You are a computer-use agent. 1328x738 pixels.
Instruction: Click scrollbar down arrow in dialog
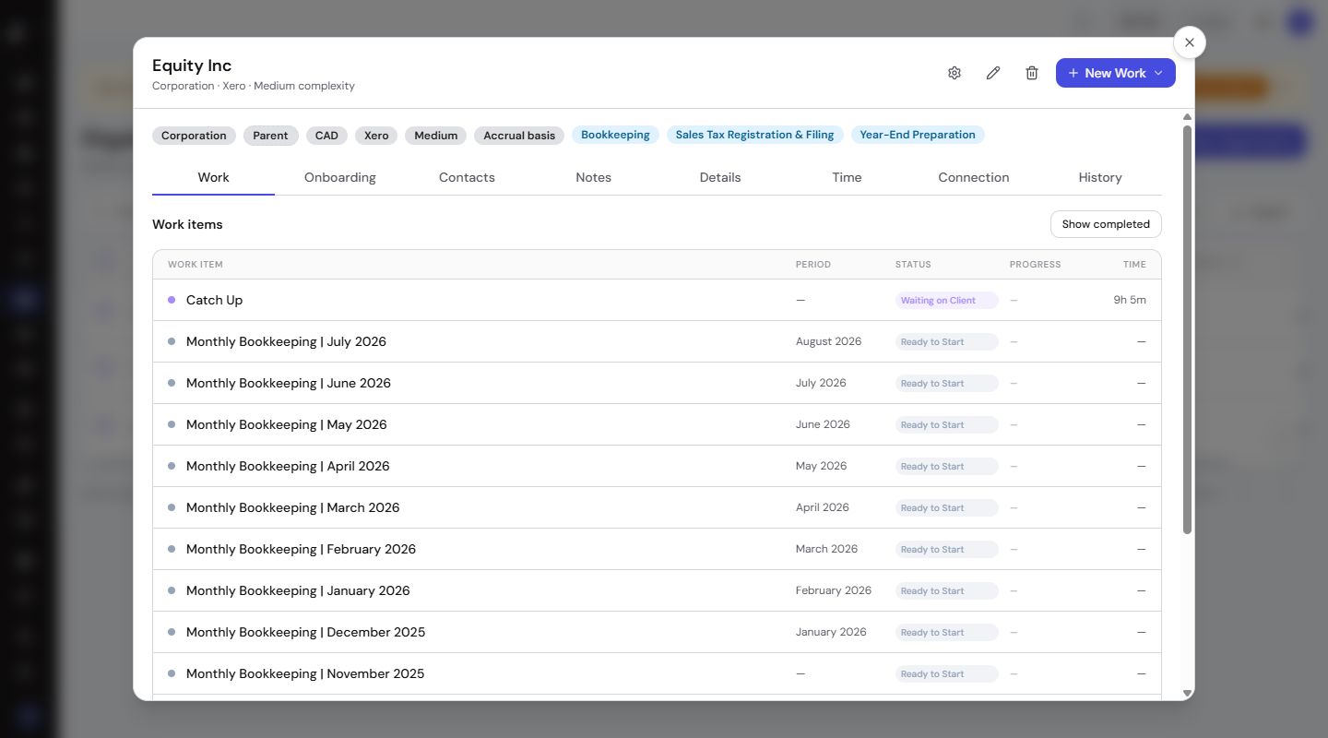click(1188, 693)
